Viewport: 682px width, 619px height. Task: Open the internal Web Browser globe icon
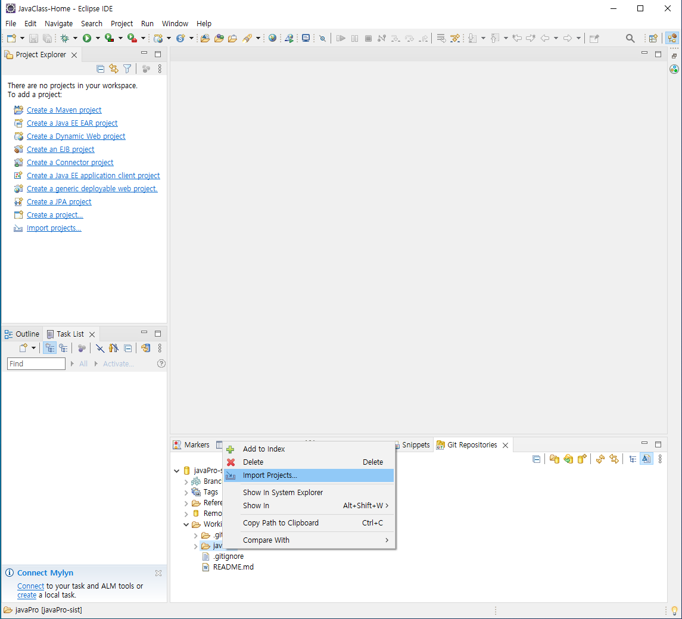(x=272, y=38)
